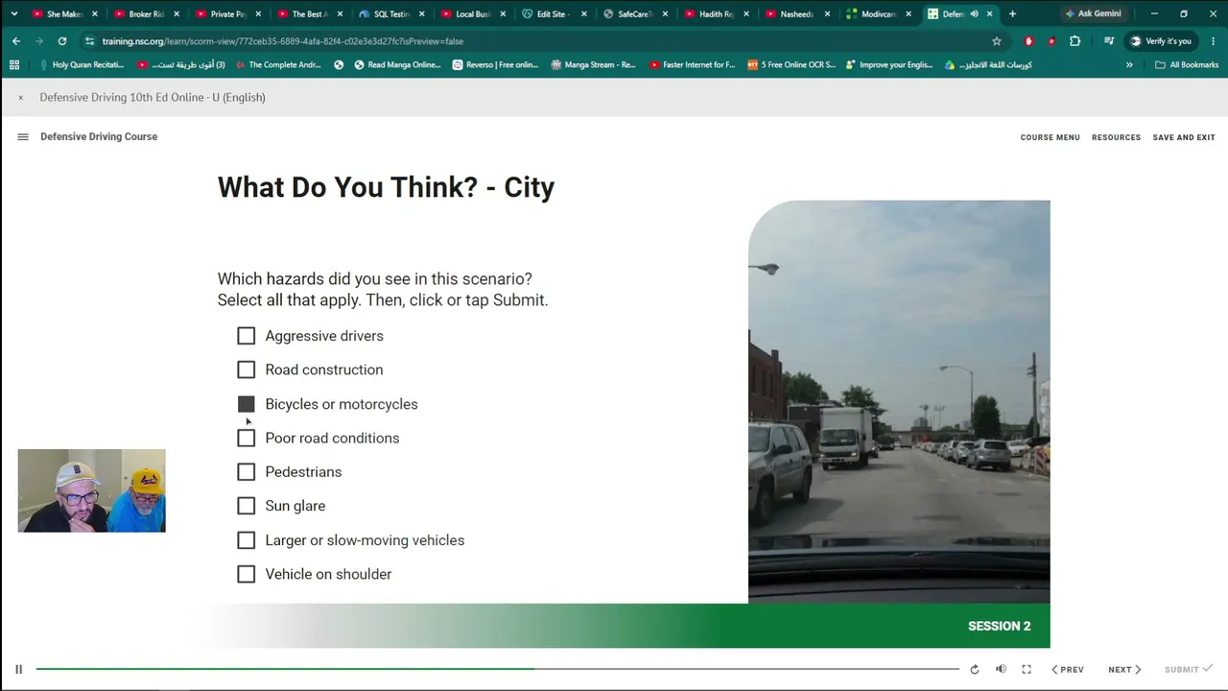The height and width of the screenshot is (691, 1228).
Task: Pause the course playback
Action: coord(18,669)
